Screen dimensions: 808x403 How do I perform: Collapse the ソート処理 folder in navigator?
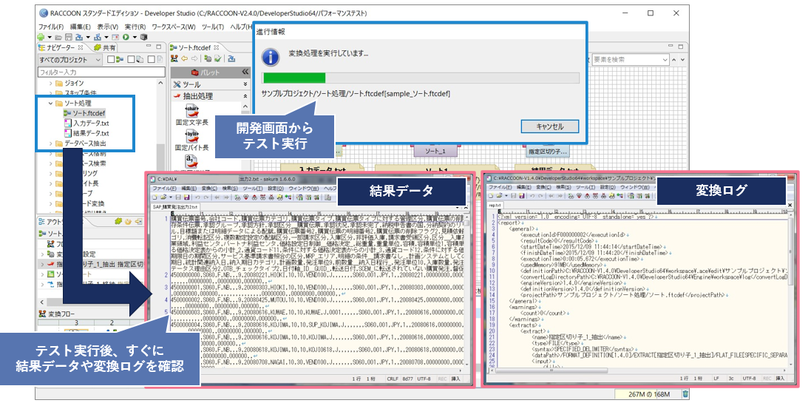(50, 104)
